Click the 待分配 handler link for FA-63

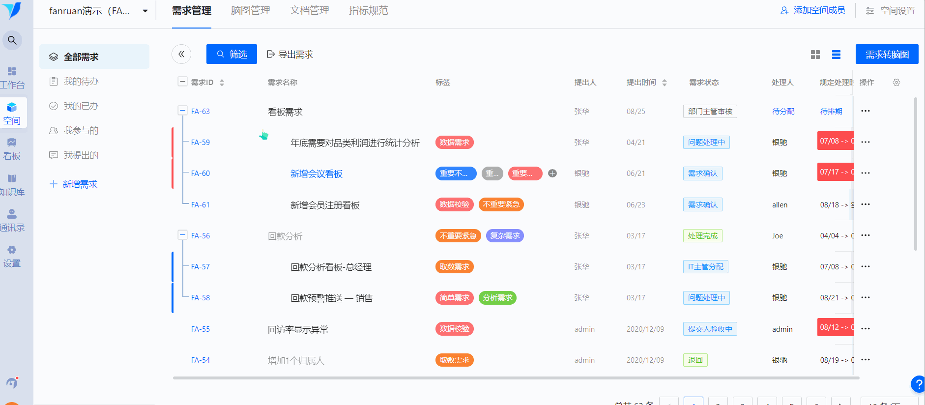coord(783,112)
